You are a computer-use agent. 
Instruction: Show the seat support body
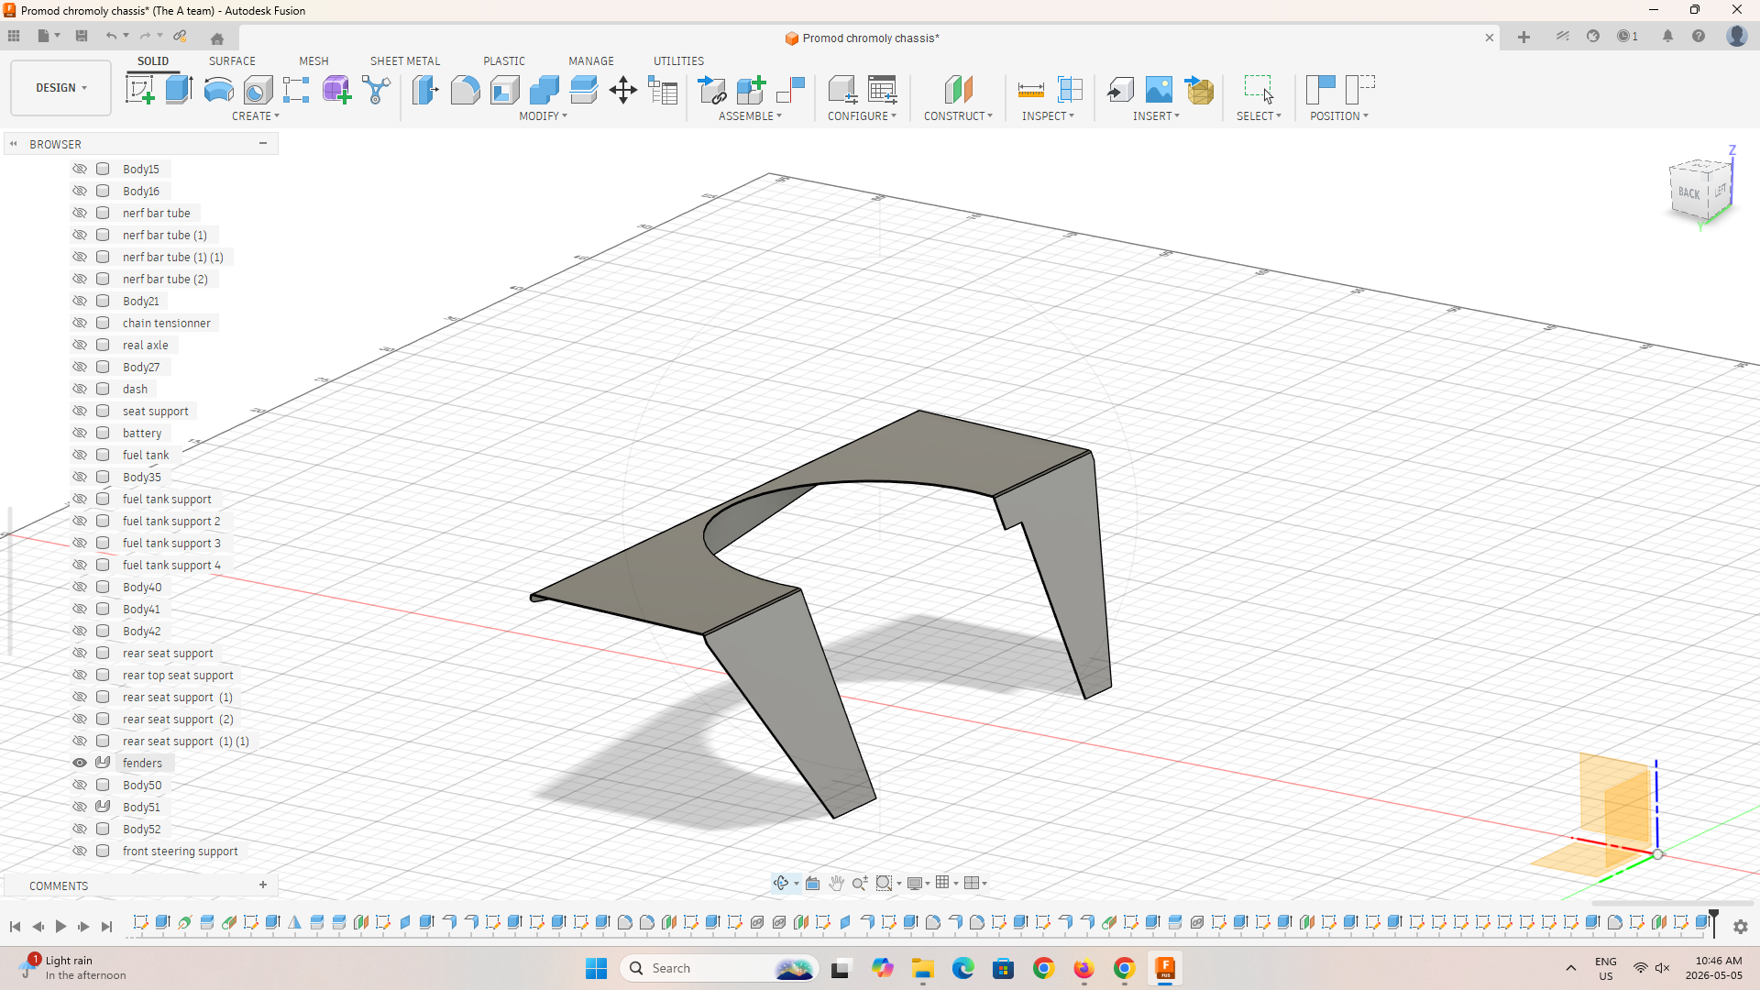pos(80,411)
